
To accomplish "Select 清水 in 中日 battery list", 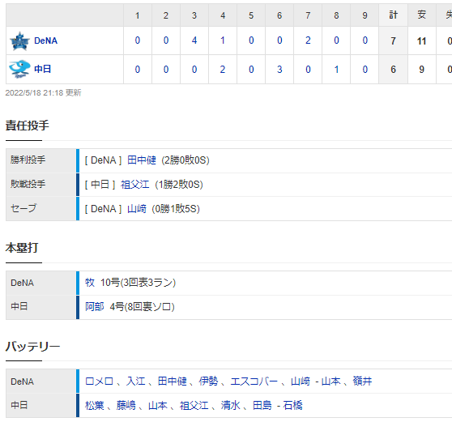I will (230, 406).
